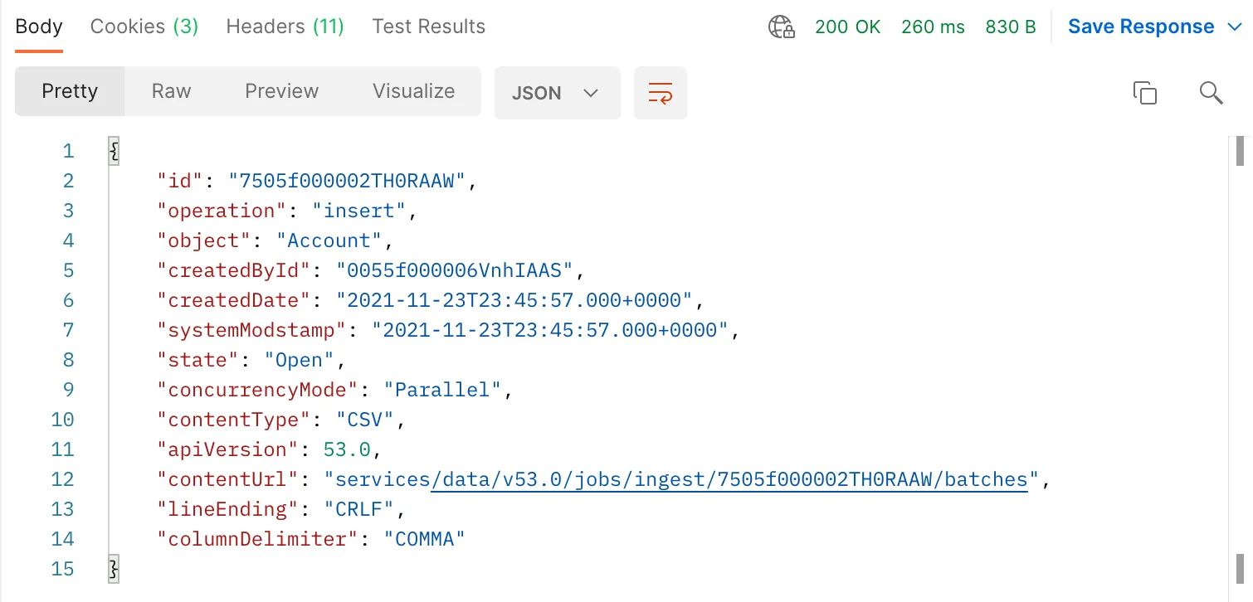
Task: Click line number 1 in gutter
Action: coord(68,151)
